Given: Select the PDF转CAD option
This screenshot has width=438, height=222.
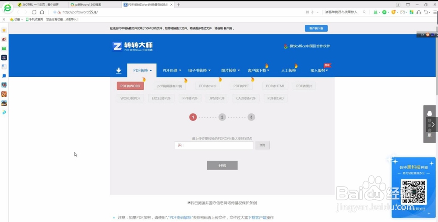Looking at the screenshot, I should click(276, 98).
